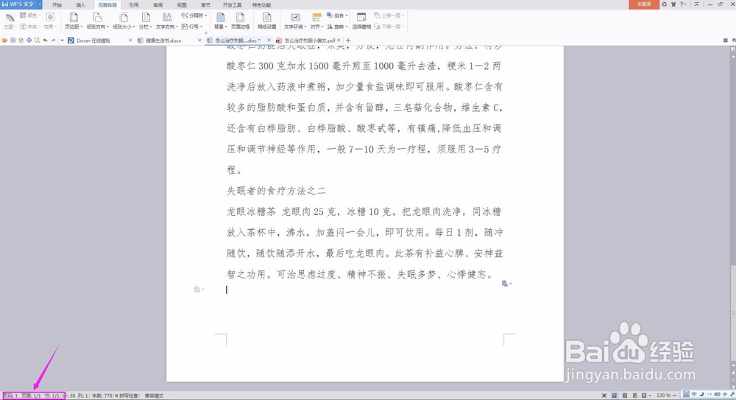Click the redo arrow icon
Viewport: 736px width, 400px height.
53,41
